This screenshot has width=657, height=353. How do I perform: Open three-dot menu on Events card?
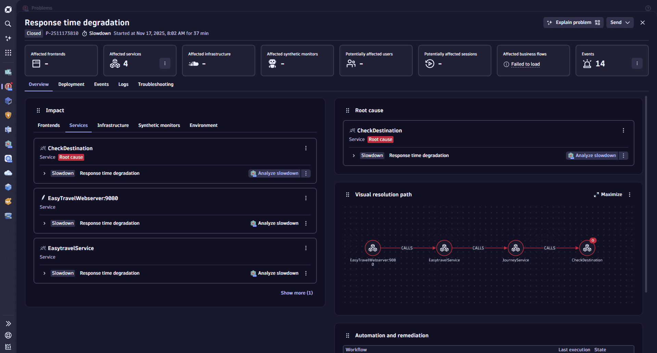tap(637, 63)
